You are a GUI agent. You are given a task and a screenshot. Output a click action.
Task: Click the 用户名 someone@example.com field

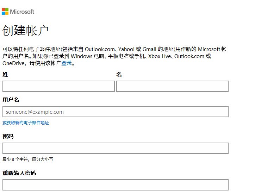click(x=116, y=112)
